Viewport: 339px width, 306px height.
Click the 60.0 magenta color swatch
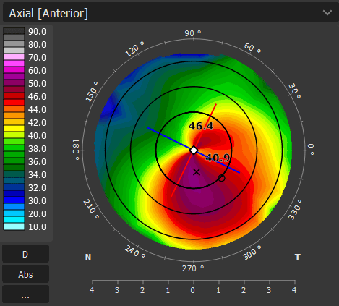pos(14,70)
